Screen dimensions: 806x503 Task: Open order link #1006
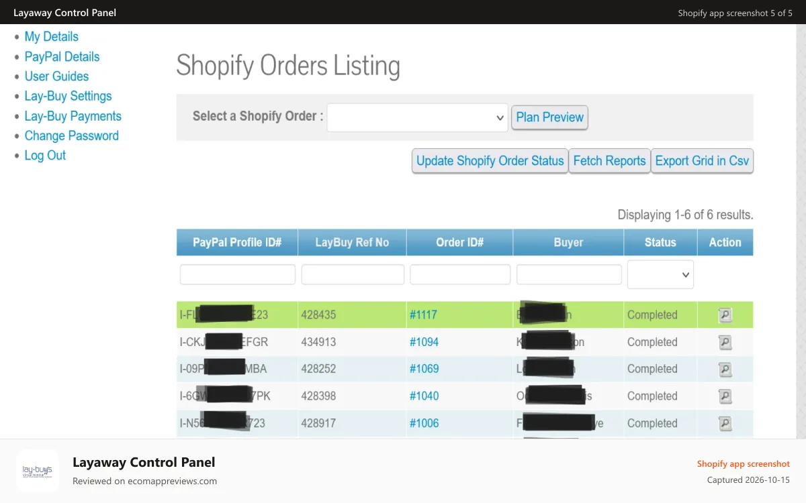pyautogui.click(x=424, y=423)
